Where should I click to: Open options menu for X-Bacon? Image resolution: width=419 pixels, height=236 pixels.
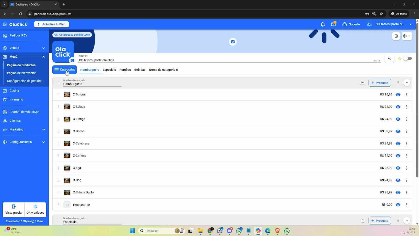(407, 131)
